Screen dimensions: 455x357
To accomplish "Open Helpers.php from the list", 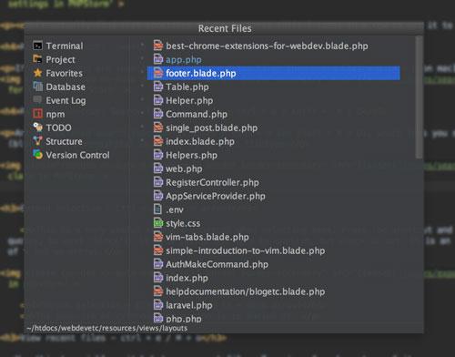I will (191, 155).
